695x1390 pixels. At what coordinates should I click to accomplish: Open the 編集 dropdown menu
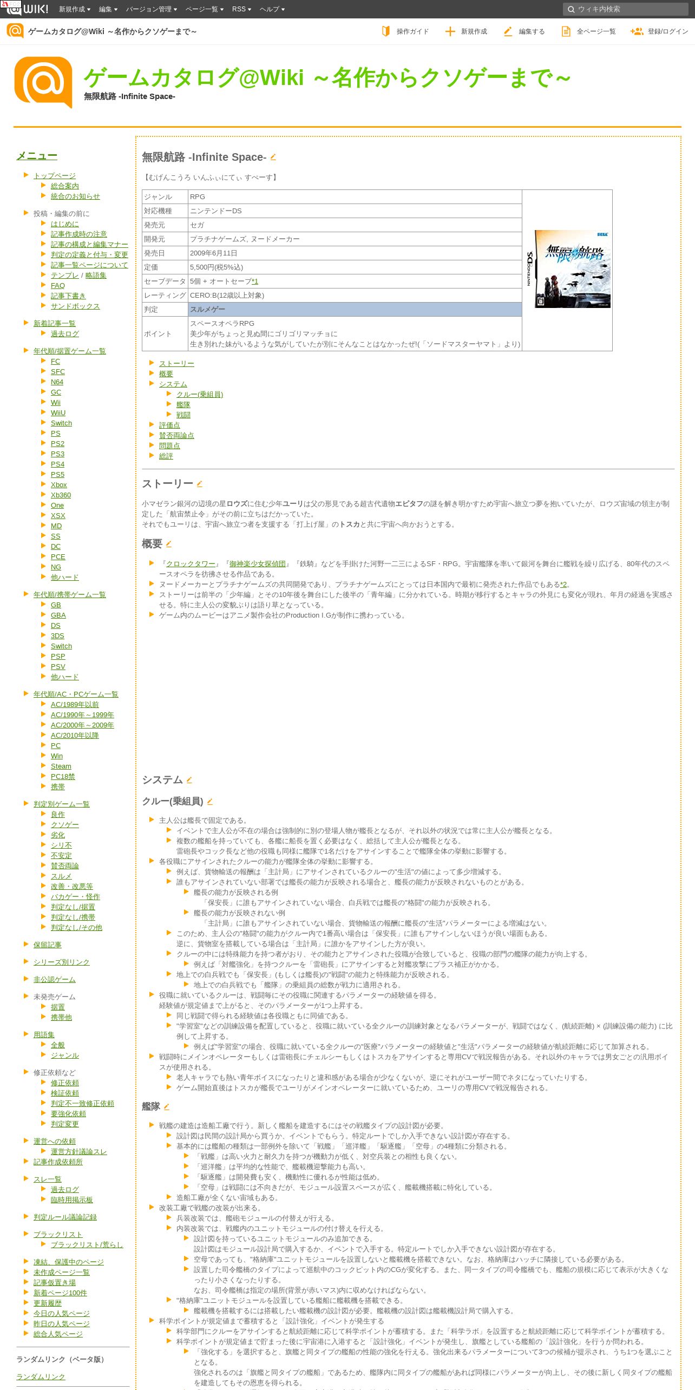tap(108, 9)
